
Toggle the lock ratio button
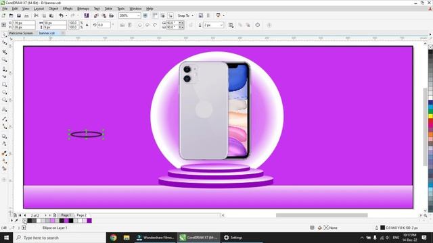[x=87, y=25]
